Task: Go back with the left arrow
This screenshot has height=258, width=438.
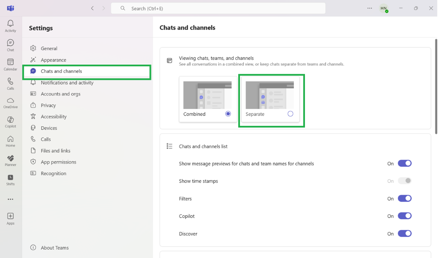Action: [x=92, y=9]
